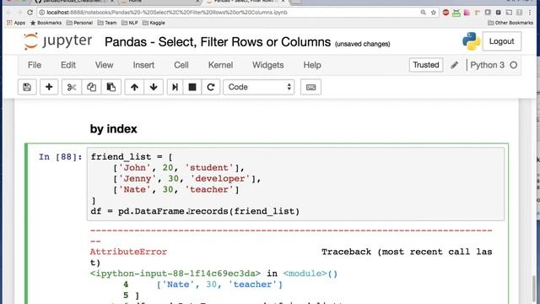Image resolution: width=540 pixels, height=304 pixels.
Task: Click the zoom magnifier icon in the address bar
Action: 423,13
